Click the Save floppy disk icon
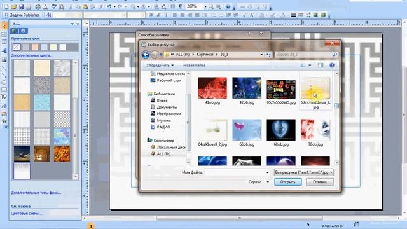407x229 pixels. point(21,7)
